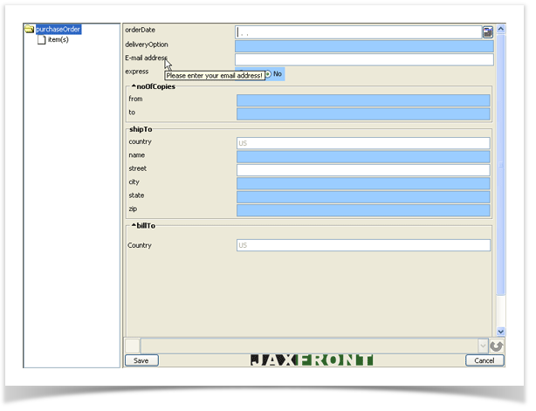Click the shipTo name field

[x=363, y=156]
